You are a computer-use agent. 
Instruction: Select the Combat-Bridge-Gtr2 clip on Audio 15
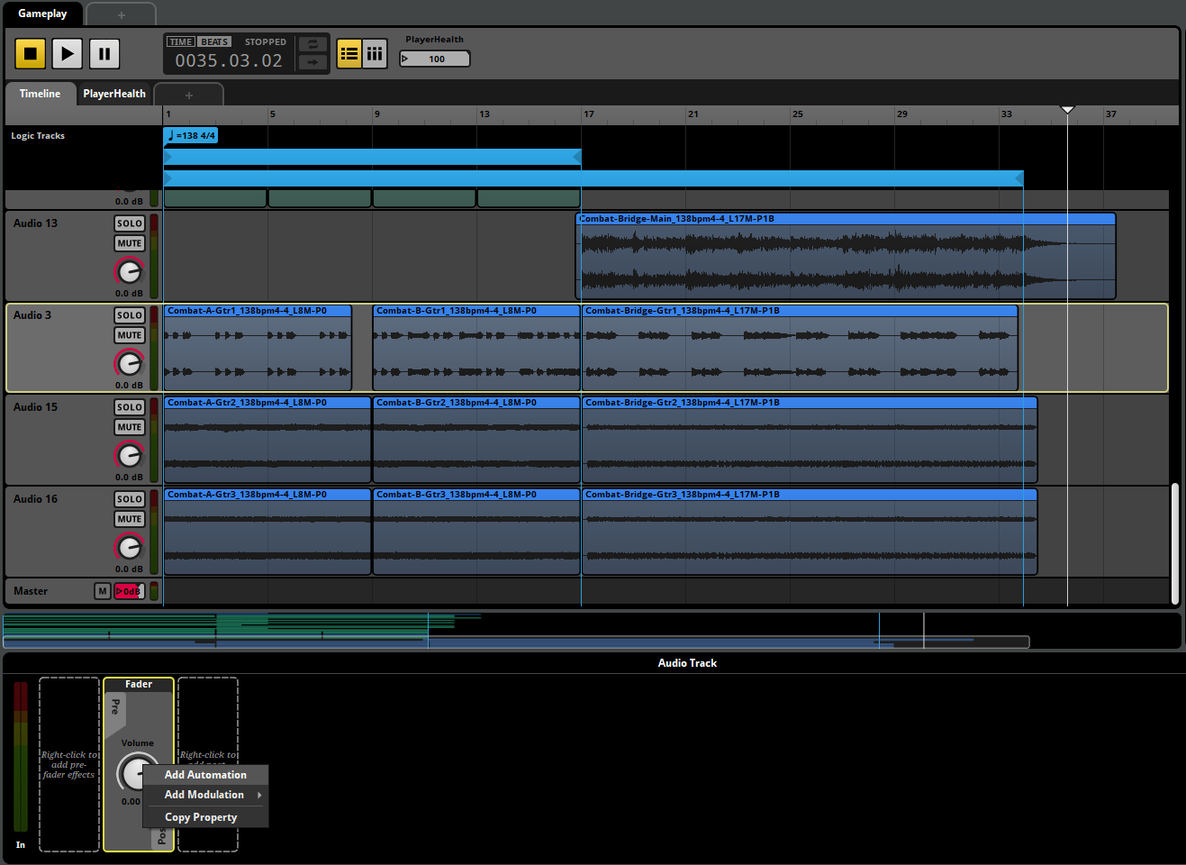810,440
